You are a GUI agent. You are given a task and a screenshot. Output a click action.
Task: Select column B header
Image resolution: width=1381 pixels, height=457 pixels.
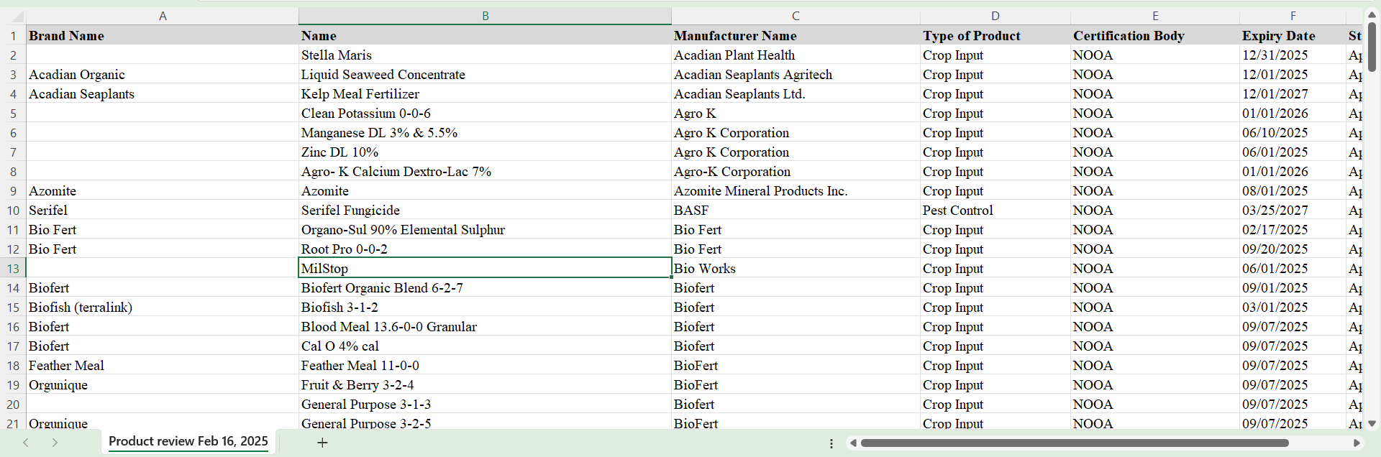pos(485,16)
